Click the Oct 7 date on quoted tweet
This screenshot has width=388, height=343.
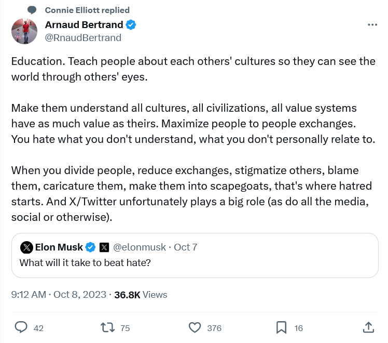click(186, 247)
